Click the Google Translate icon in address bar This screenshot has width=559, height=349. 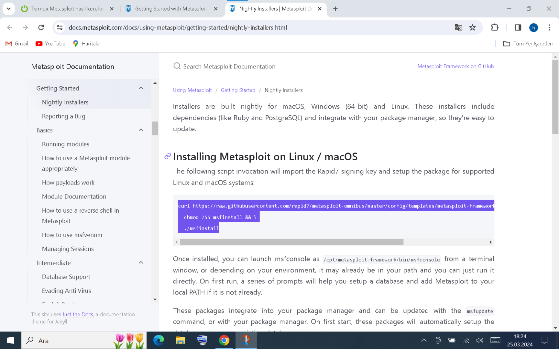[458, 27]
